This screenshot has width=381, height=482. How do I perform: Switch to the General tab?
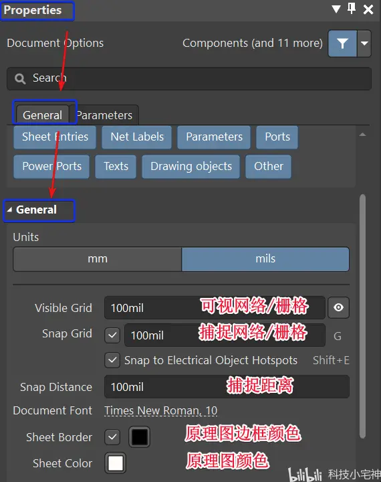[x=42, y=115]
